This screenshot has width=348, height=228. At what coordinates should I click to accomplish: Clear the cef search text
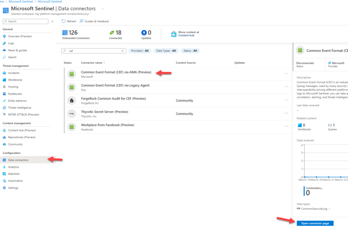[122, 51]
